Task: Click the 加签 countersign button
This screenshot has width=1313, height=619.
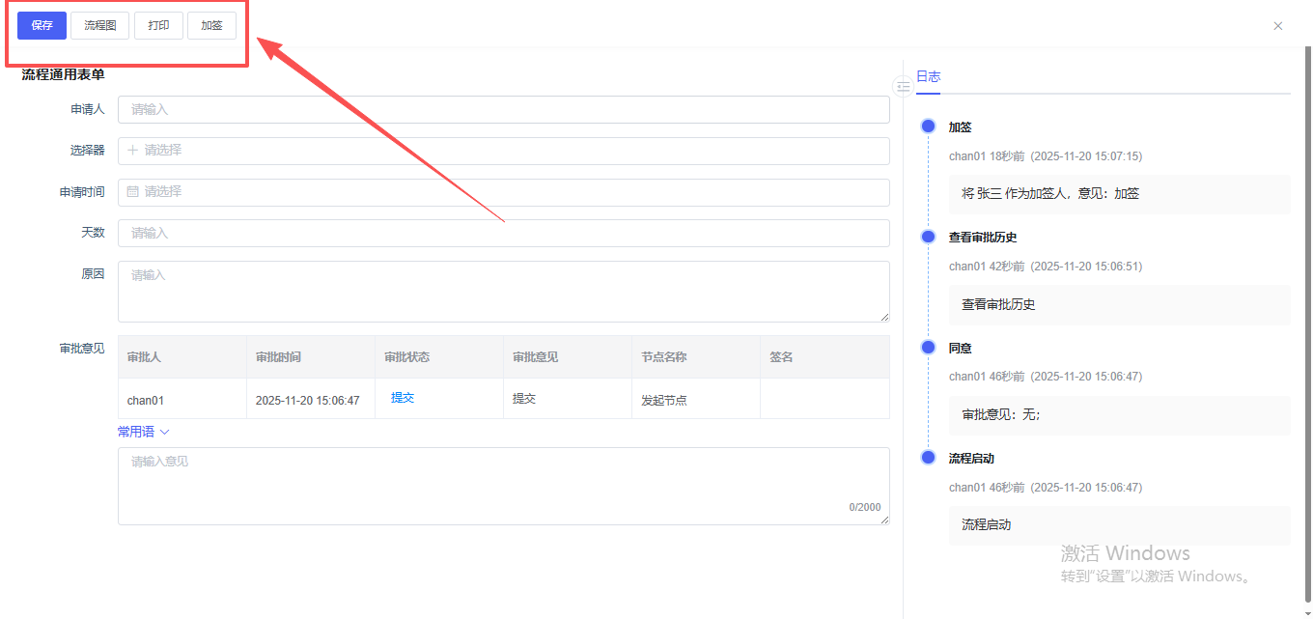Action: tap(211, 26)
